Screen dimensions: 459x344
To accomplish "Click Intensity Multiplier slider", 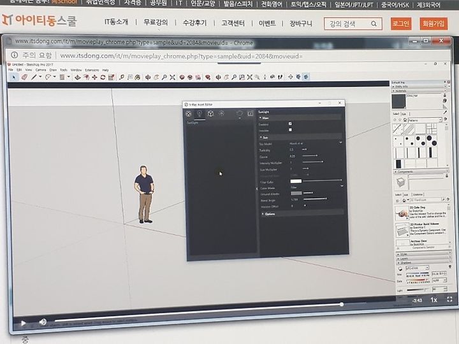I will 313,162.
